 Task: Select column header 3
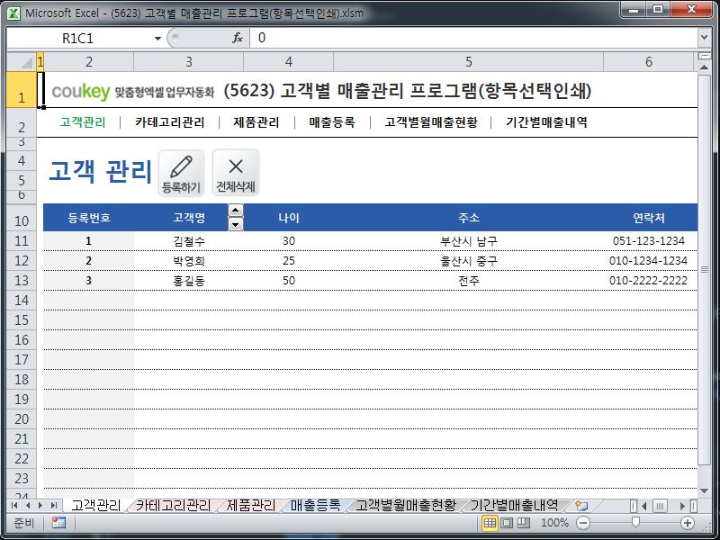pyautogui.click(x=188, y=62)
